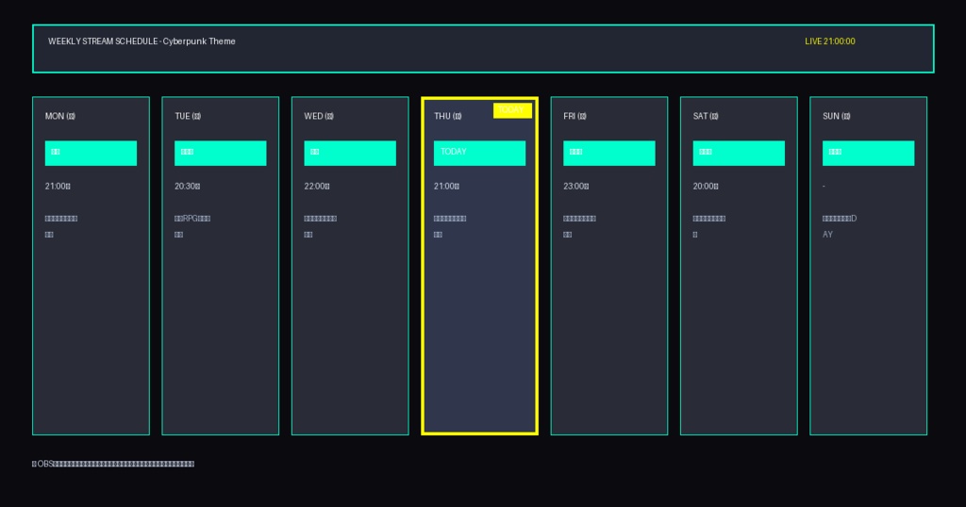Viewport: 966px width, 507px height.
Task: Click the LIVE 21:00:00 clock
Action: [830, 41]
